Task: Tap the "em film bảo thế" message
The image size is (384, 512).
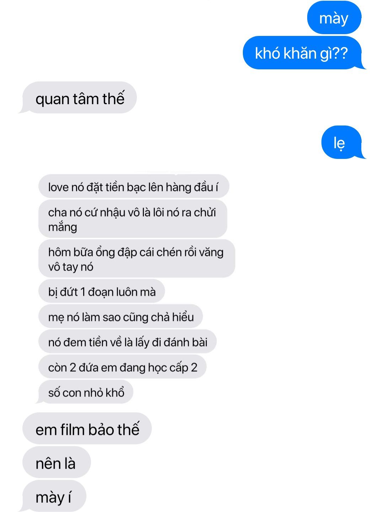Action: coord(87,428)
